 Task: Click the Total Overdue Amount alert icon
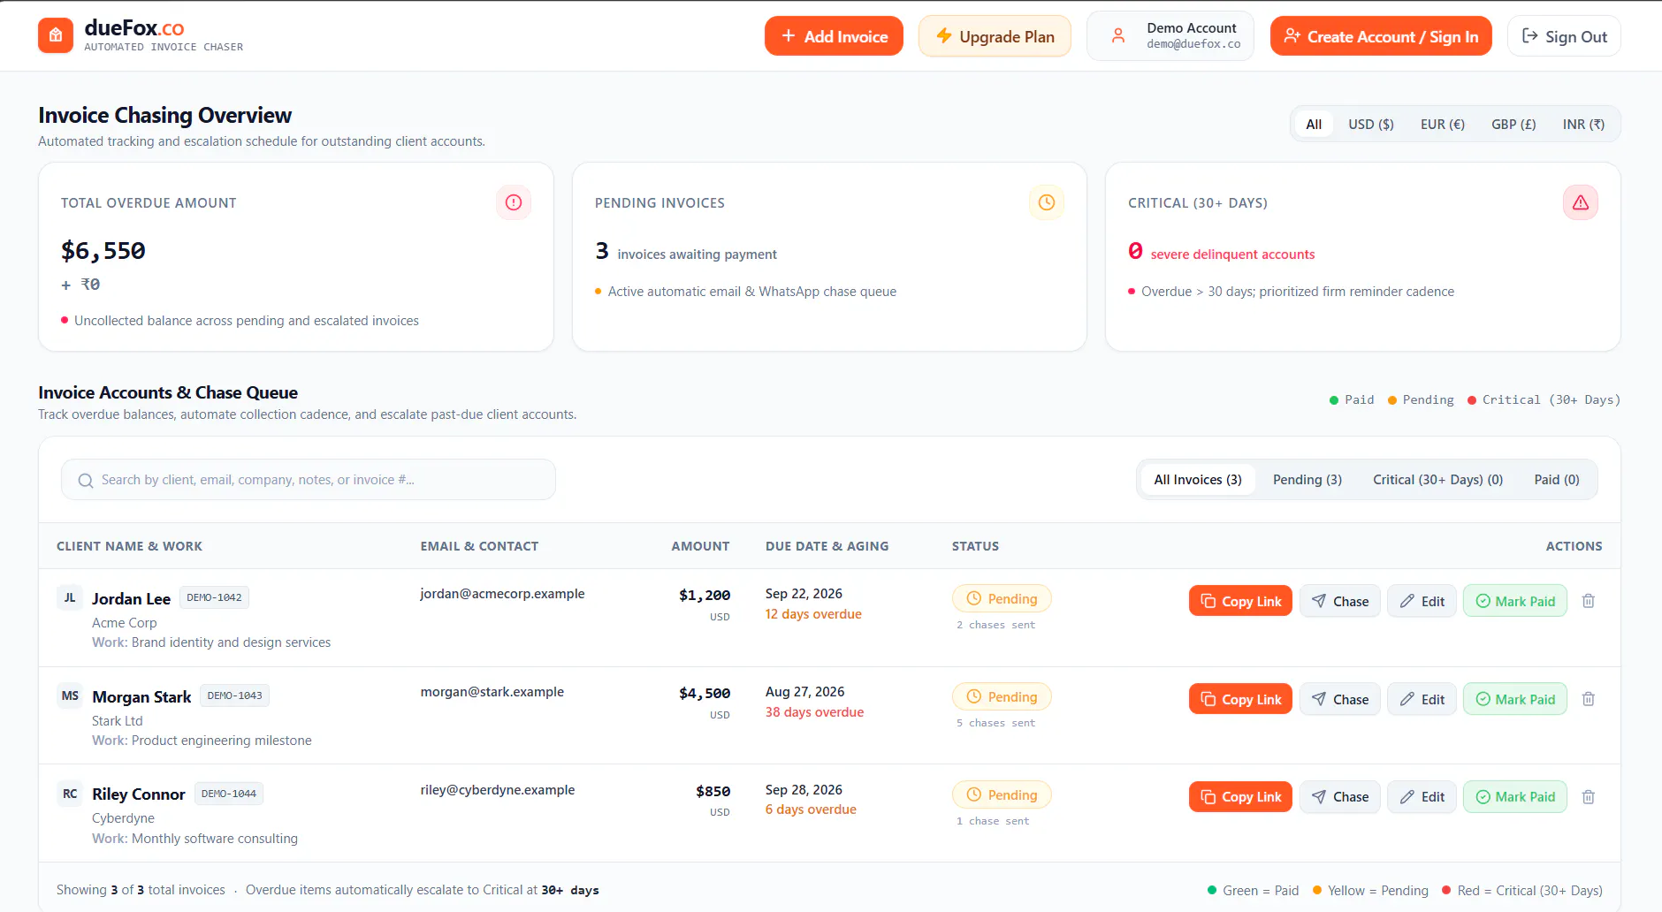tap(514, 202)
